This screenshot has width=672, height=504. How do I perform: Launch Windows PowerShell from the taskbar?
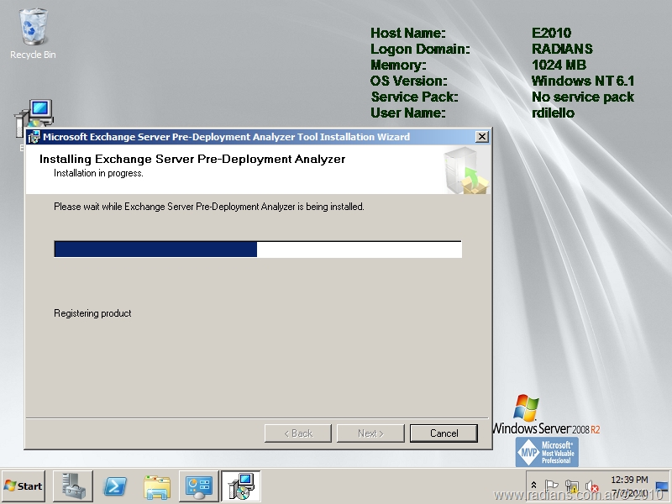tap(115, 486)
